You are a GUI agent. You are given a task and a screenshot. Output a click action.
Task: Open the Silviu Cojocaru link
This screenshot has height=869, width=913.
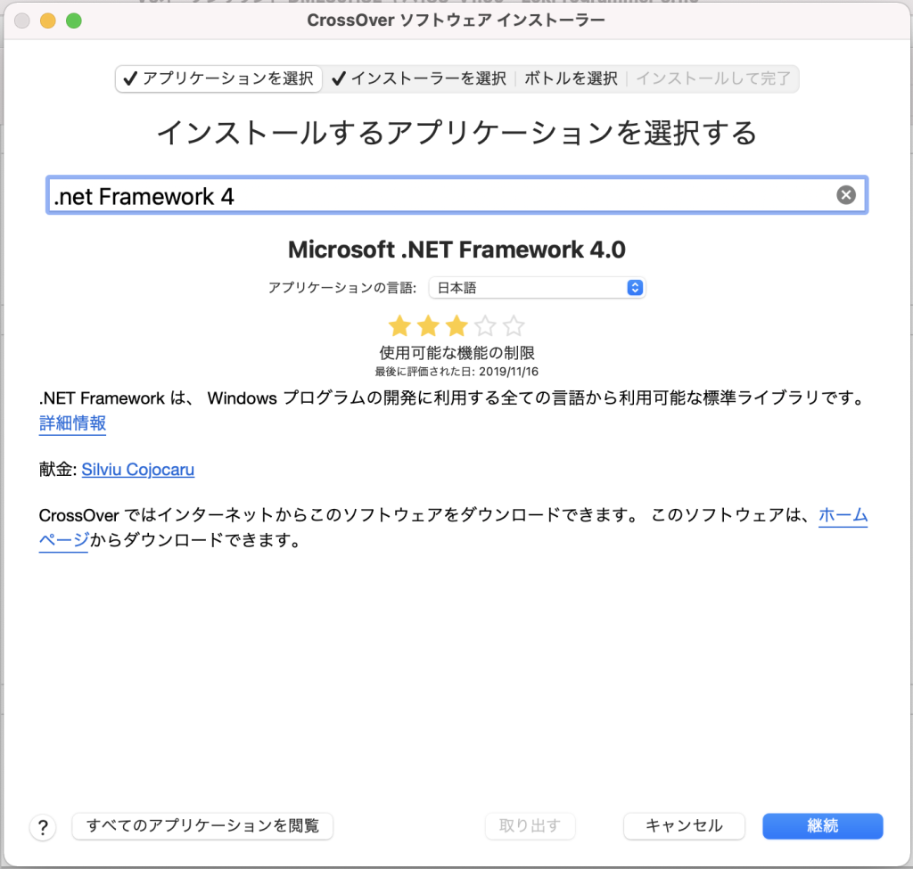pos(137,469)
